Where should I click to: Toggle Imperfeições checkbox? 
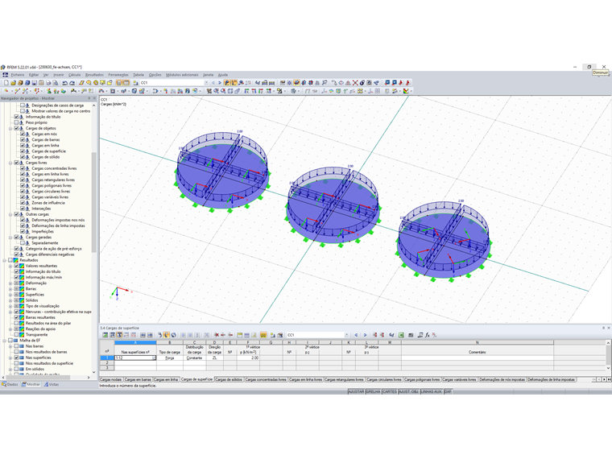(23, 231)
